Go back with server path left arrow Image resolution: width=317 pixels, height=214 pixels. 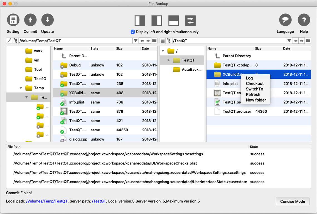296,41
